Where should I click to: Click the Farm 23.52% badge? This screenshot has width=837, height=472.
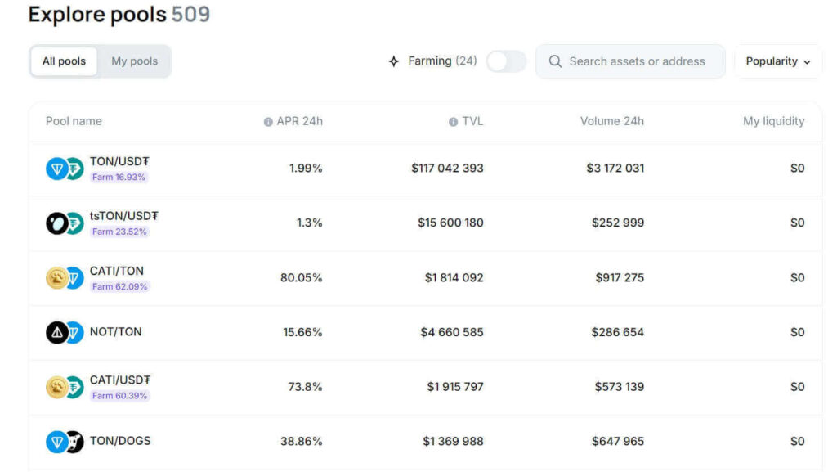point(119,232)
